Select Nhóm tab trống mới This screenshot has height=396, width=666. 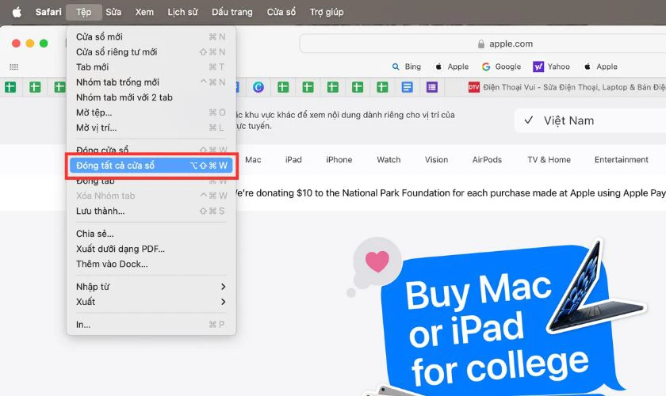coord(151,82)
